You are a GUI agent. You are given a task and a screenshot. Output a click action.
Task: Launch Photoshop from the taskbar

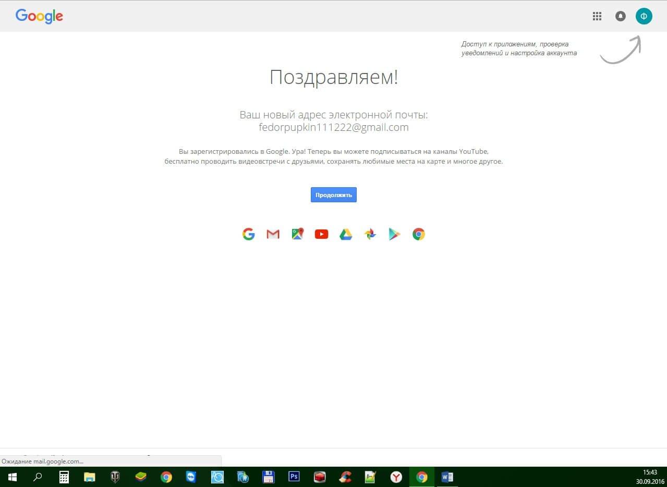294,477
